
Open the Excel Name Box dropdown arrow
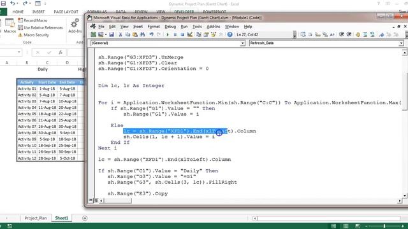(19, 52)
